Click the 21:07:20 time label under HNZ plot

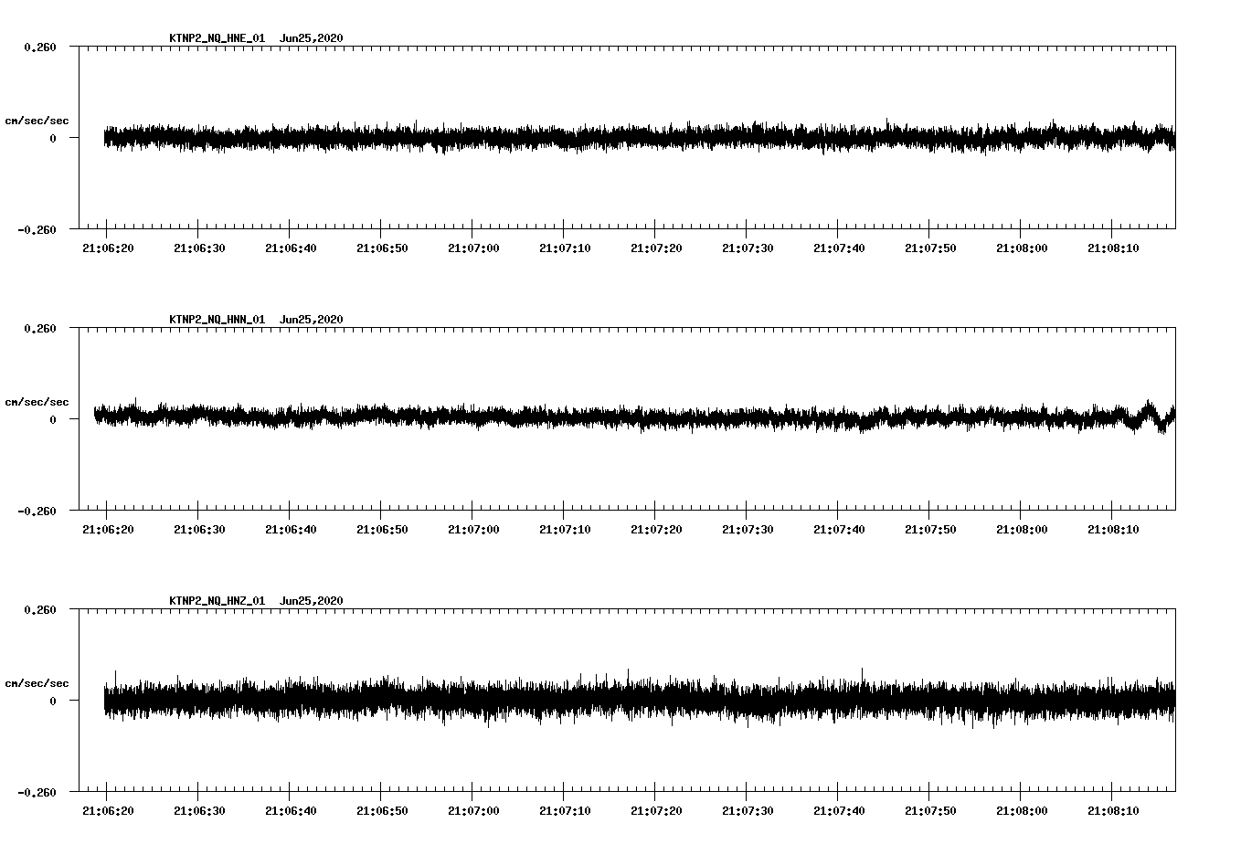[656, 811]
